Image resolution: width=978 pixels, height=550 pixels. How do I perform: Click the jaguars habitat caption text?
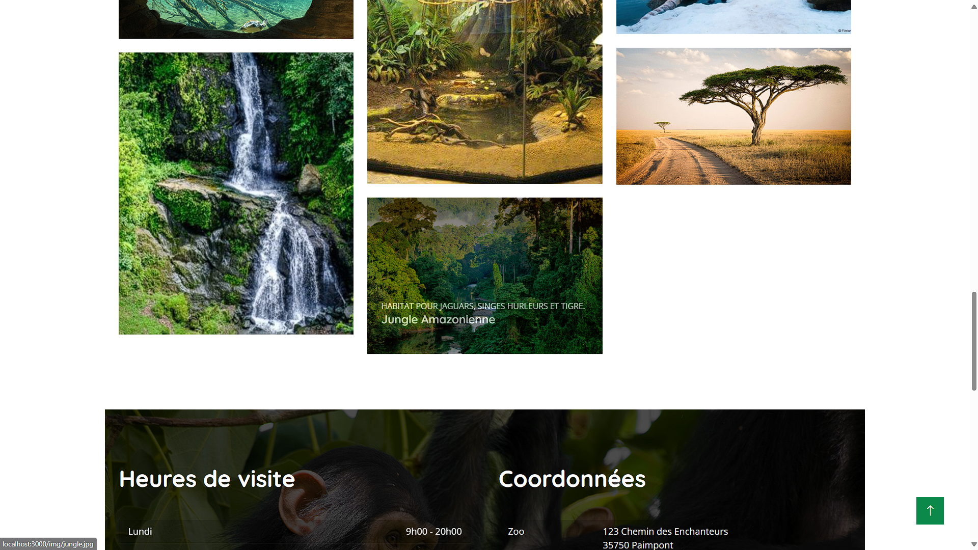[x=483, y=306]
